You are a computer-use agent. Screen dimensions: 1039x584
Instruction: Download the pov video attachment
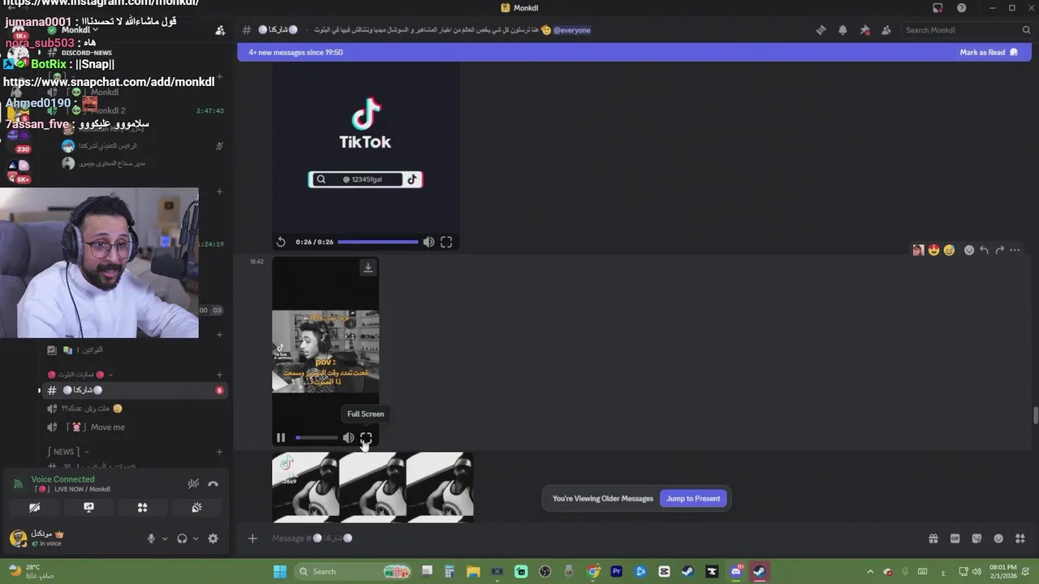[x=368, y=268]
